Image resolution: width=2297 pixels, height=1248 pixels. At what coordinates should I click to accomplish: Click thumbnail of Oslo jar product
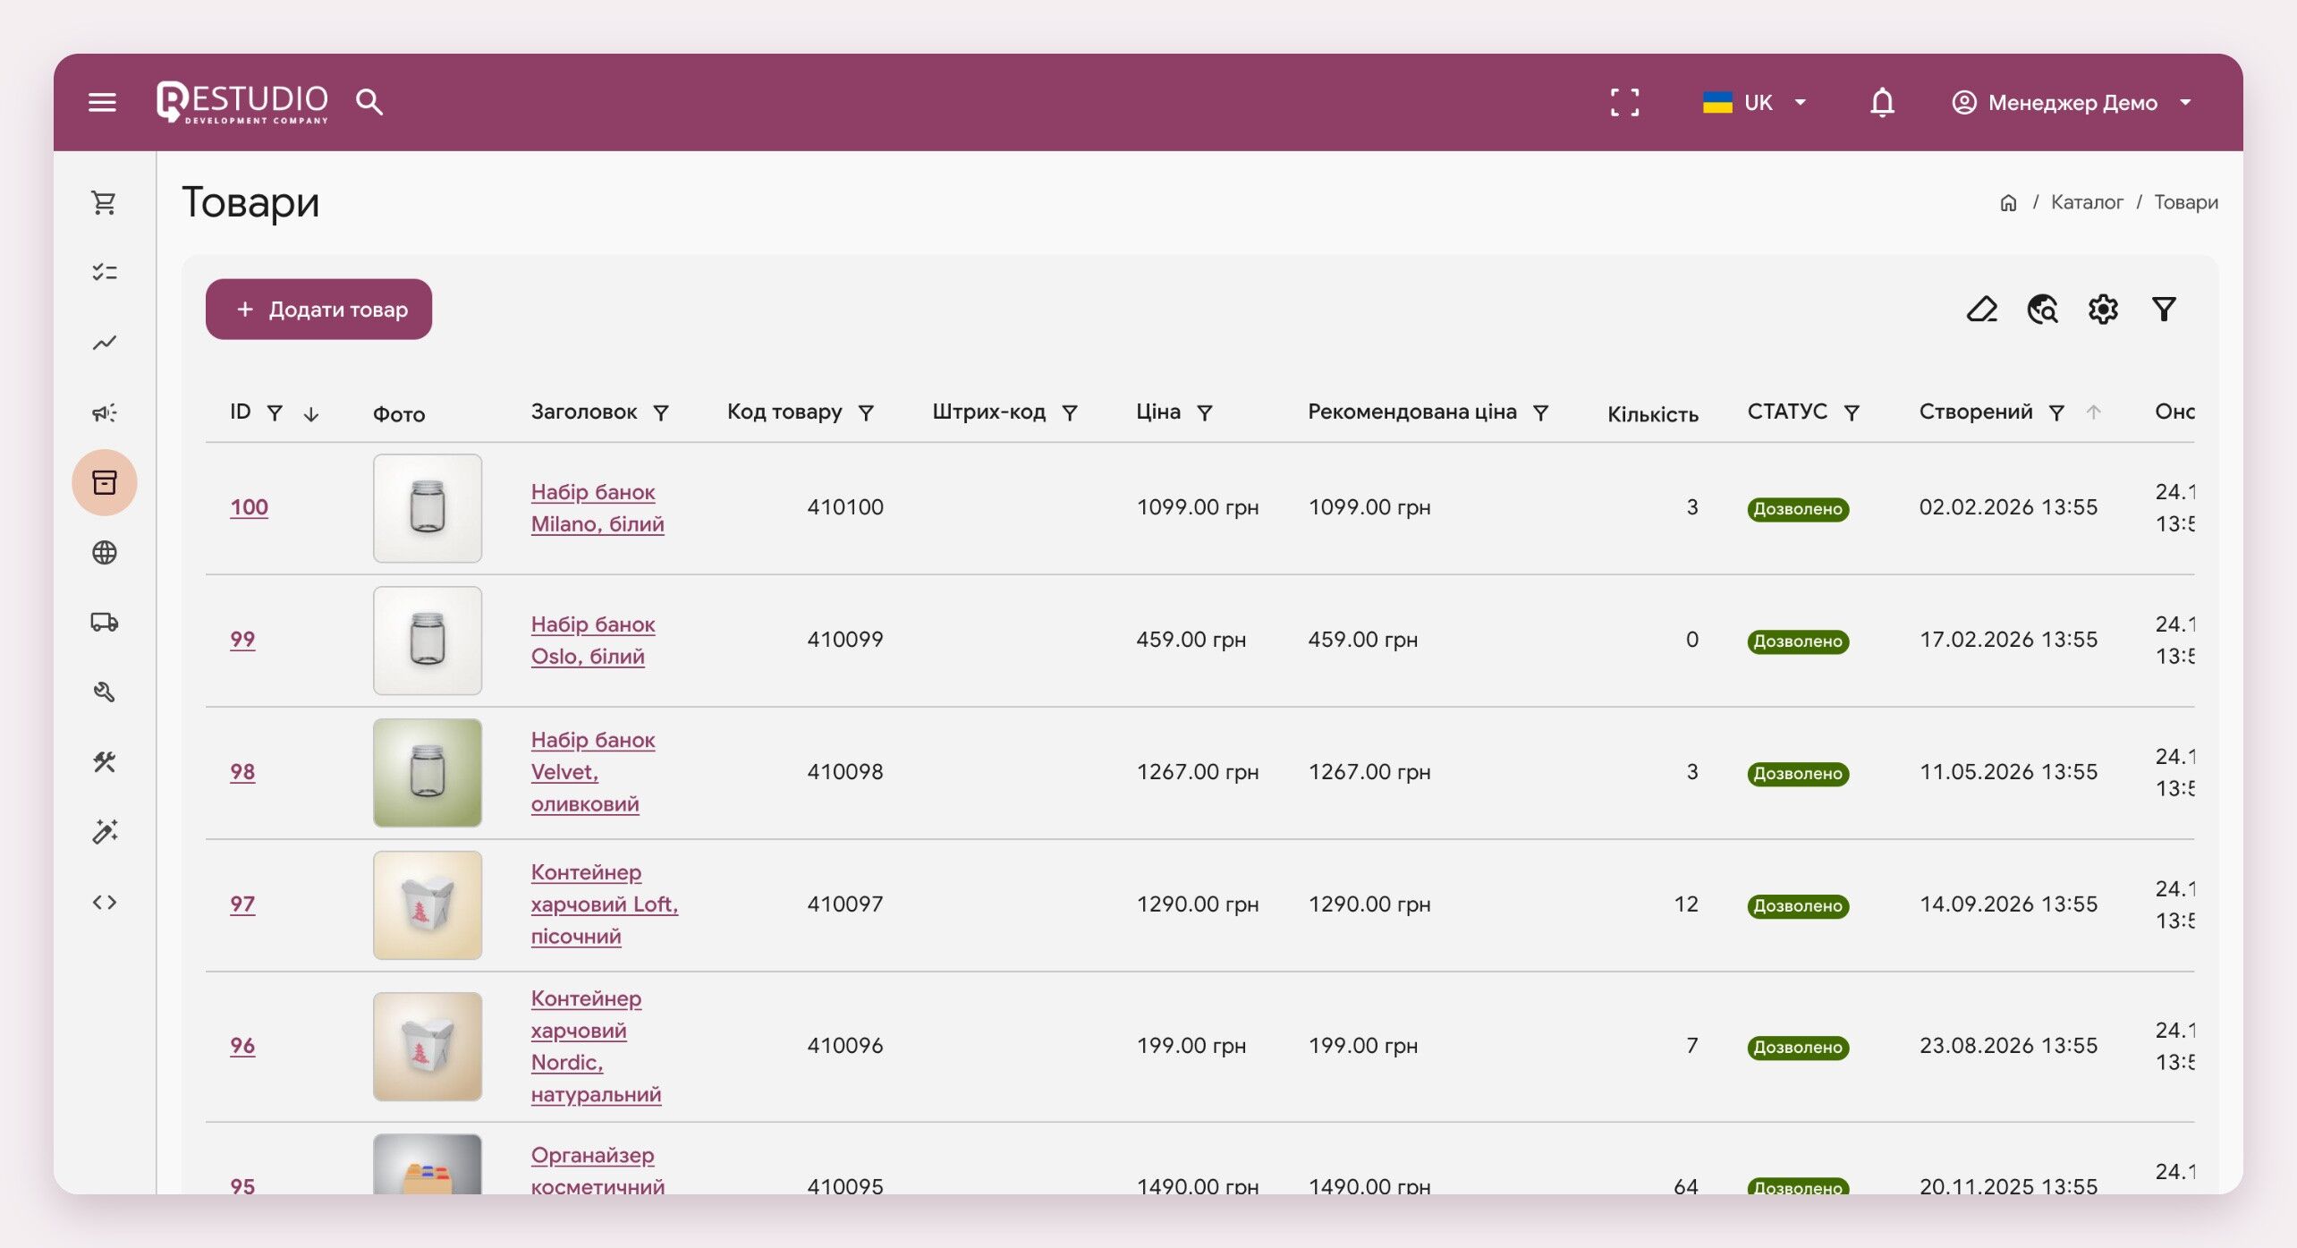click(x=428, y=641)
